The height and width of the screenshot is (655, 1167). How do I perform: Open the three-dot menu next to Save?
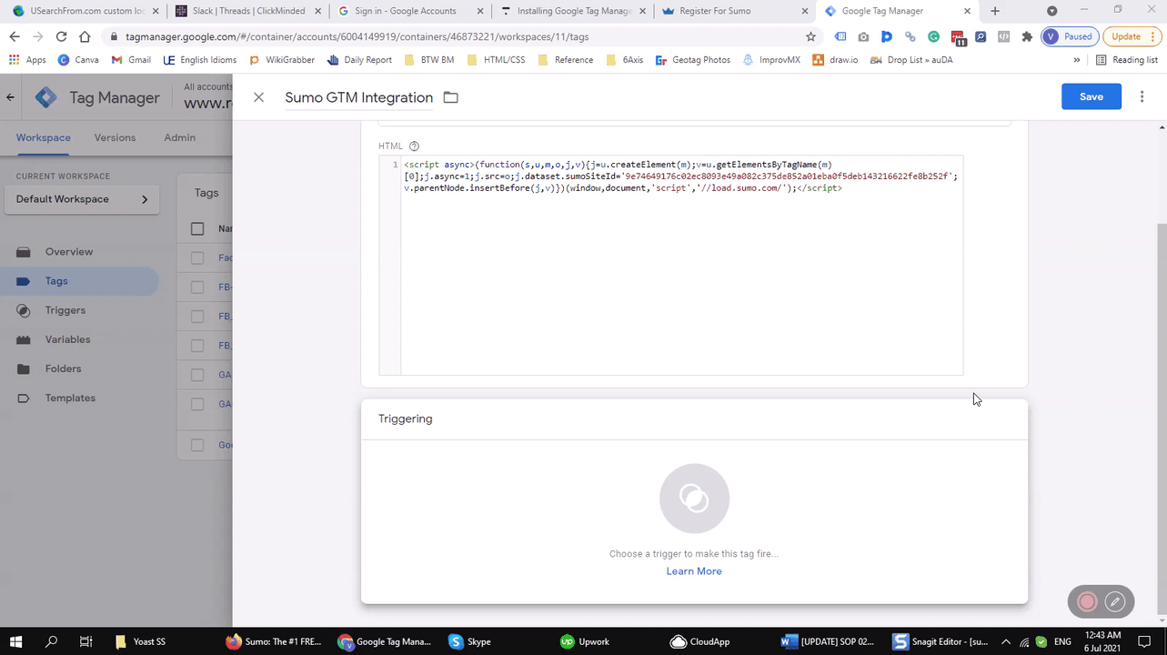pyautogui.click(x=1142, y=96)
